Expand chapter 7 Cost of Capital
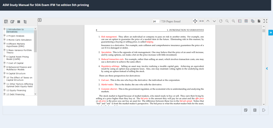This screenshot has height=128, width=273. [x=5, y=63]
